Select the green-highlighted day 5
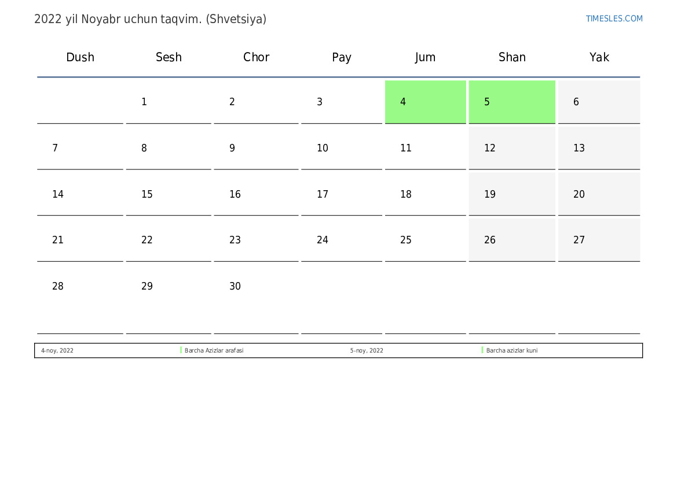Image resolution: width=677 pixels, height=478 pixels. [x=512, y=102]
